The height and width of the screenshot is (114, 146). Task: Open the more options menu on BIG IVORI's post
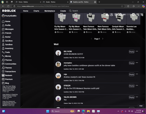[x=137, y=51]
